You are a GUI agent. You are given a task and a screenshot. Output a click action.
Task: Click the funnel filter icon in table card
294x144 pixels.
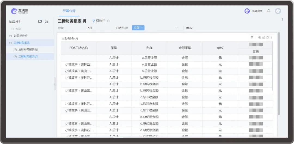(x=252, y=37)
